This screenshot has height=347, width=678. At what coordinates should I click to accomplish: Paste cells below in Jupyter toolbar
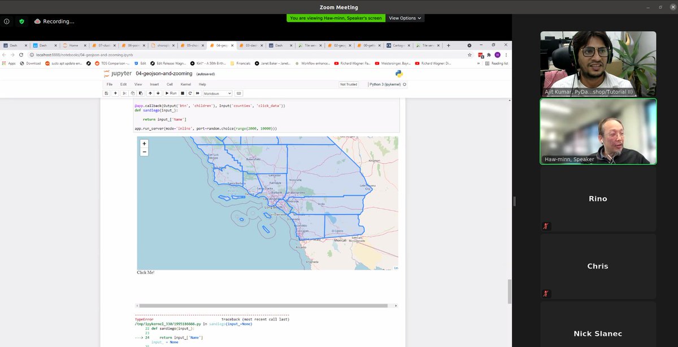[141, 93]
